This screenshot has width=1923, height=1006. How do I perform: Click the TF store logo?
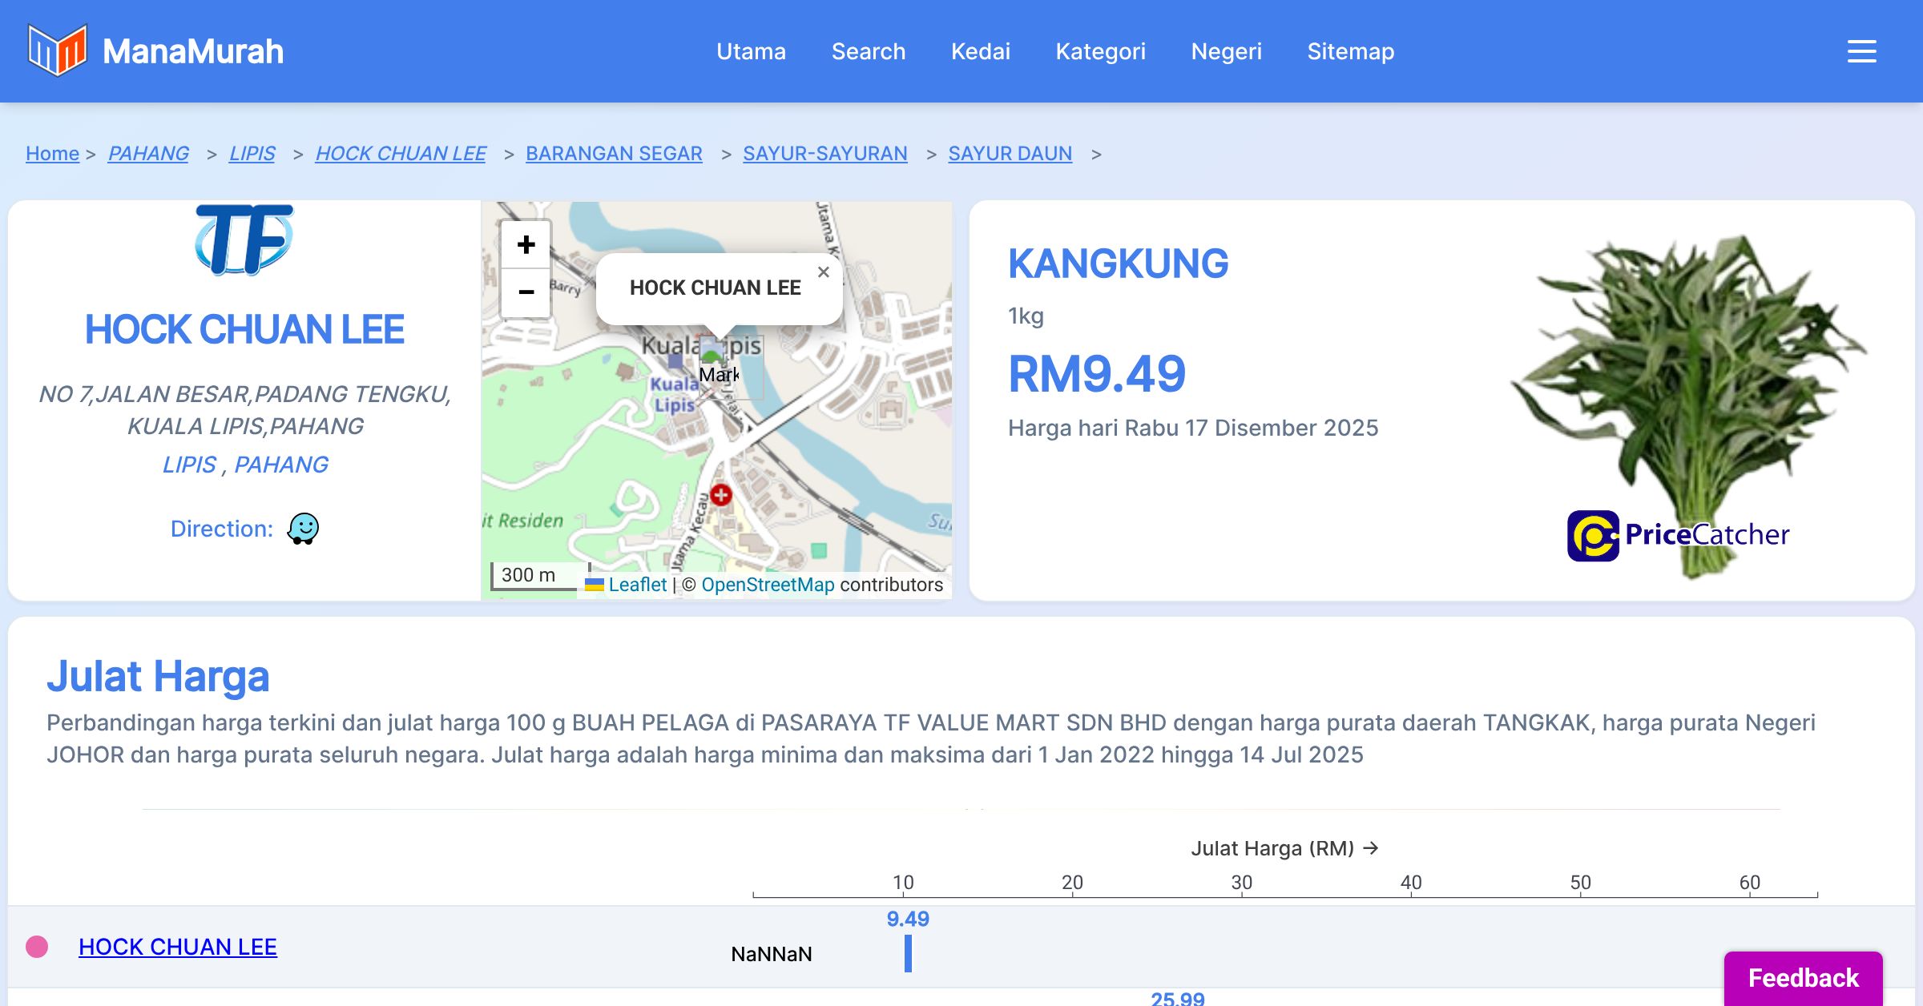click(244, 239)
